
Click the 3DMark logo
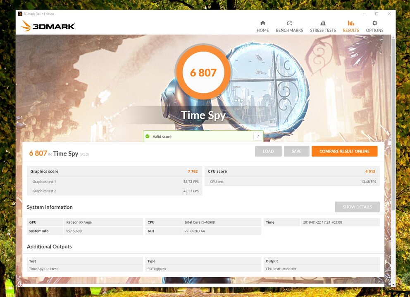48,26
